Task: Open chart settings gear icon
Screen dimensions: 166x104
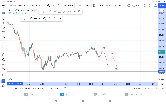Action: (145, 6)
